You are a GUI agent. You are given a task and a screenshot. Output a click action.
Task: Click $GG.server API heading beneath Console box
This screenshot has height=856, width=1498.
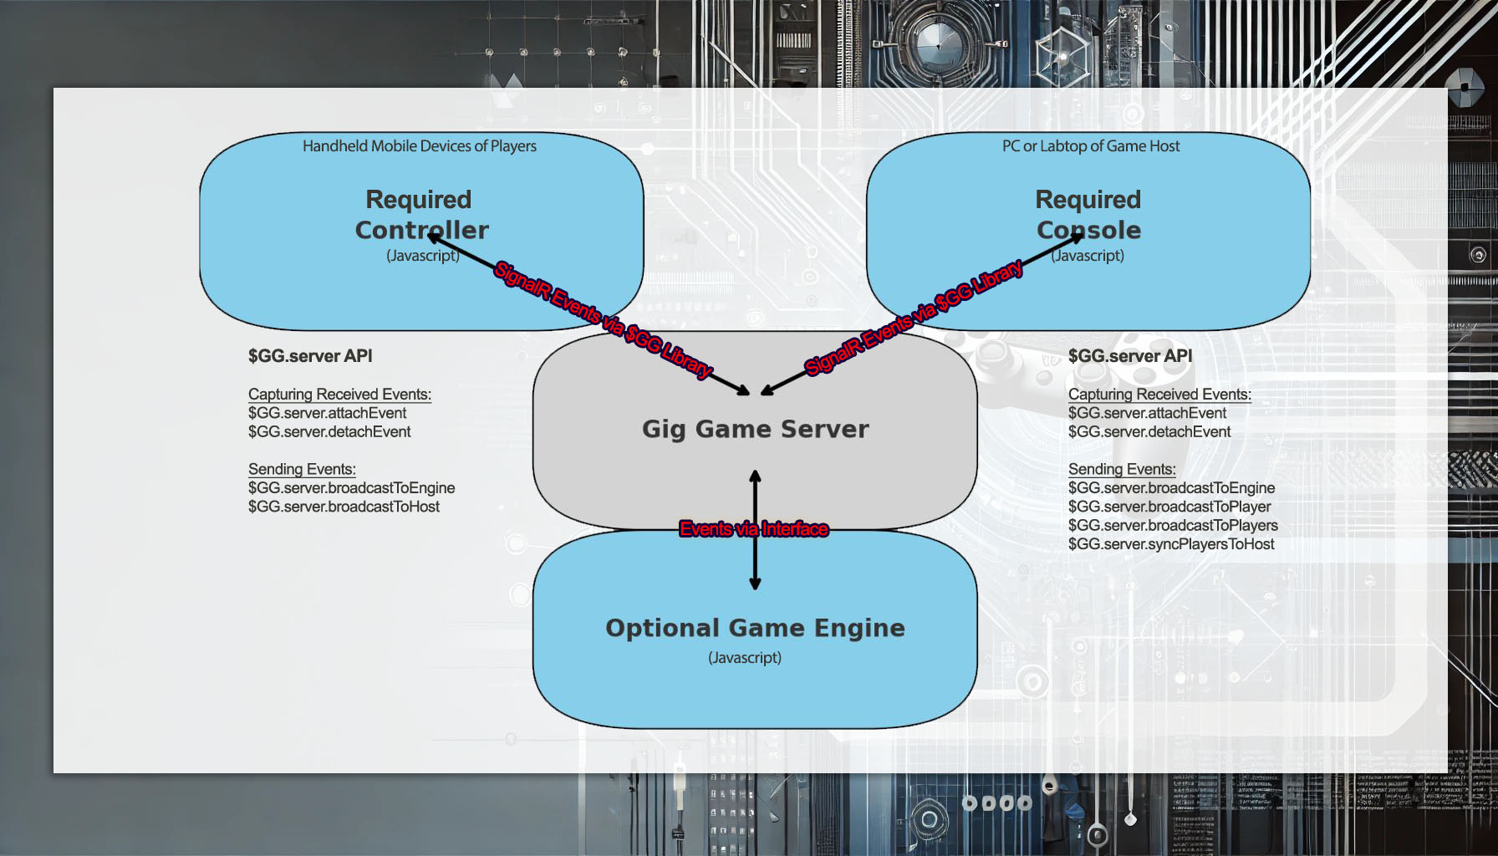[x=1130, y=356]
